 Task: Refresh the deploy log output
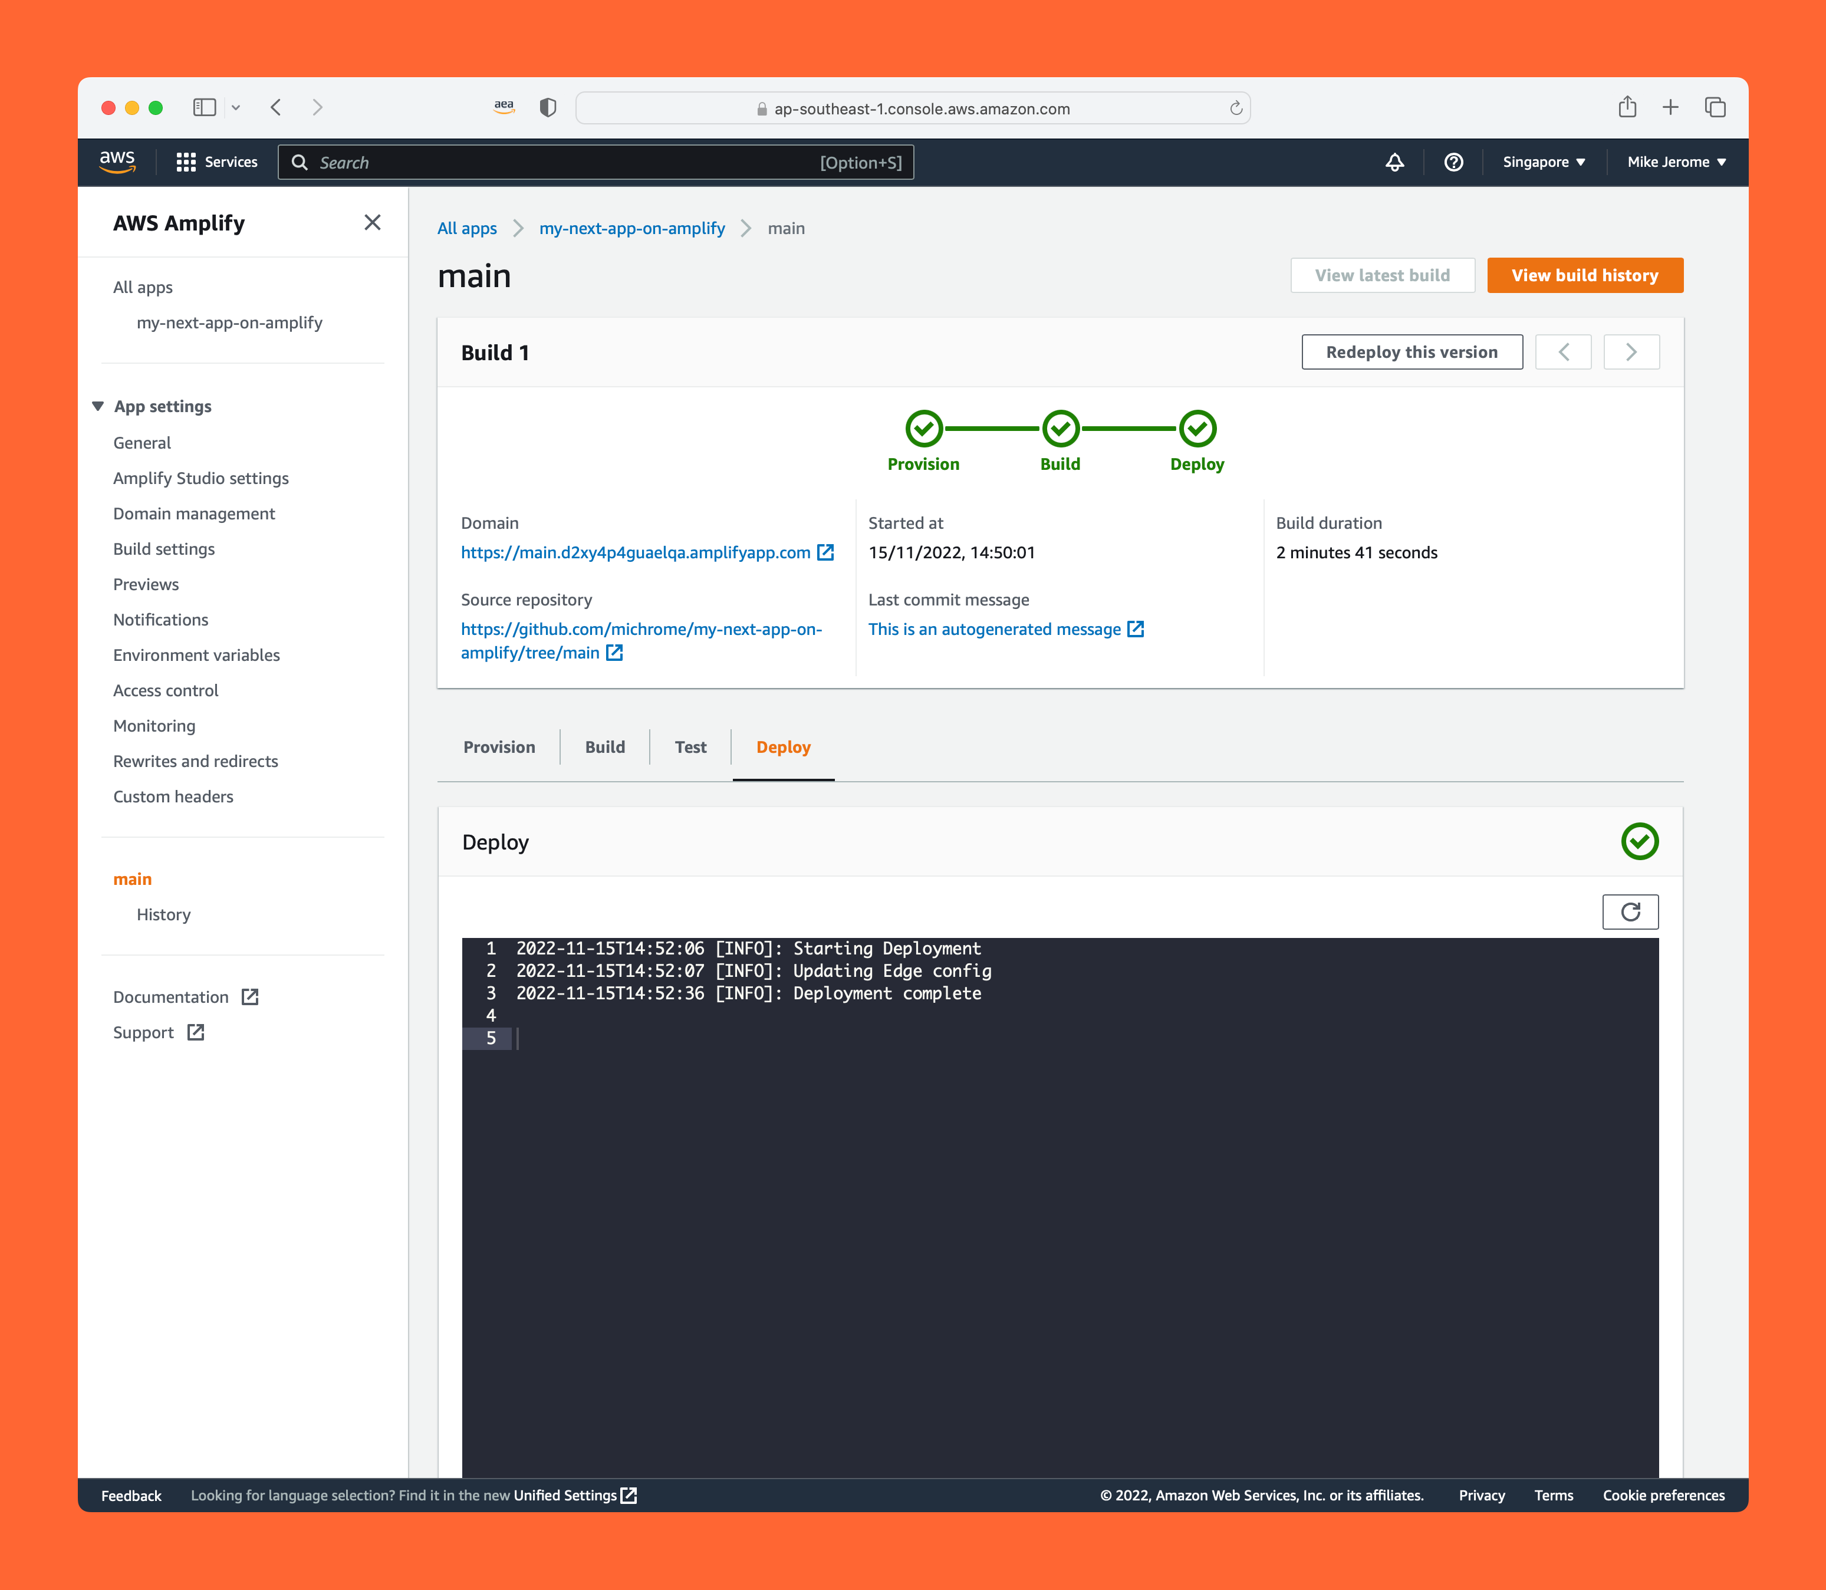(1629, 912)
